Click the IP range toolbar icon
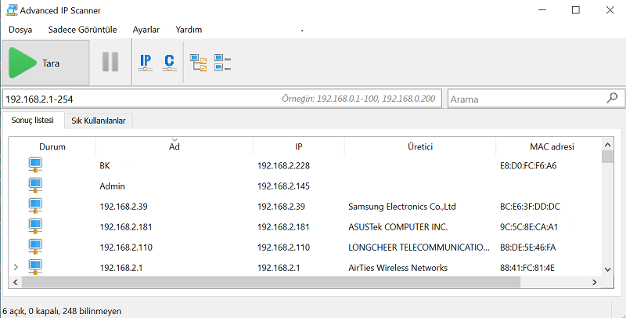Viewport: 626px width, 318px height. tap(146, 63)
